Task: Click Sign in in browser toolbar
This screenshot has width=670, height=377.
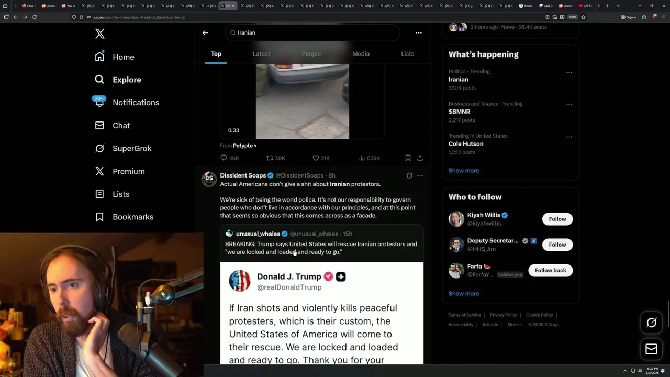Action: pos(629,17)
